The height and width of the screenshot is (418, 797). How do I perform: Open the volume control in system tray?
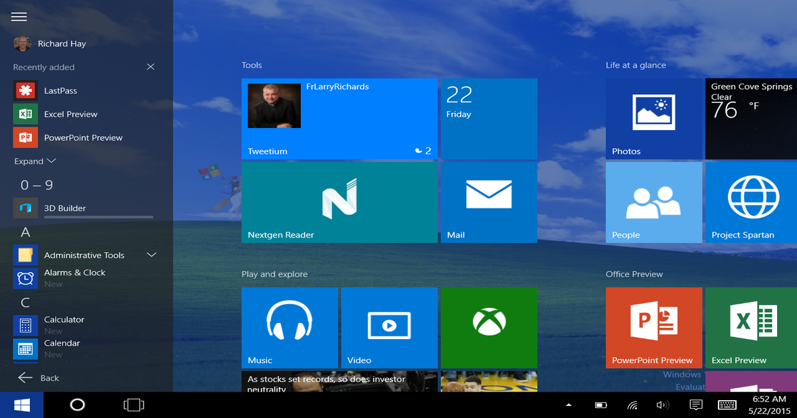[x=662, y=404]
